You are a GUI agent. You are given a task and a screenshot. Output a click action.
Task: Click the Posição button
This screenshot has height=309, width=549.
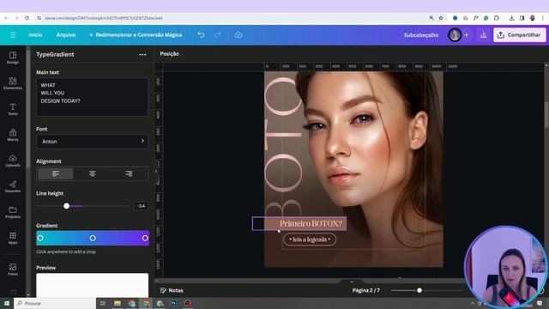tap(170, 54)
